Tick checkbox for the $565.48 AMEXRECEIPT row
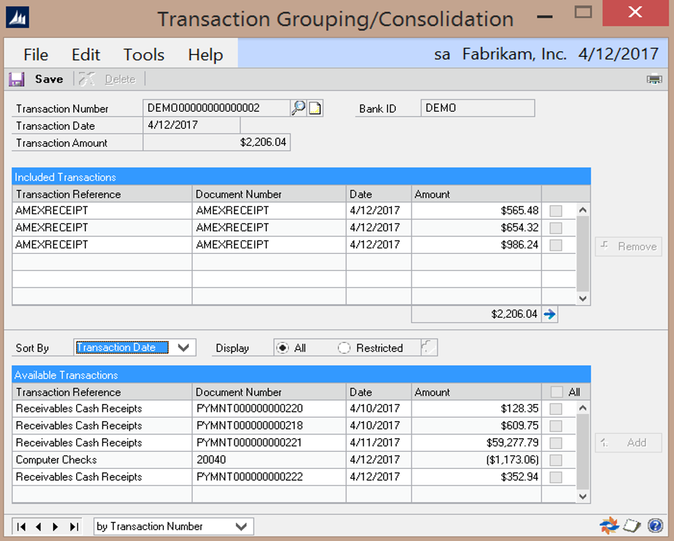Image resolution: width=674 pixels, height=541 pixels. (556, 211)
